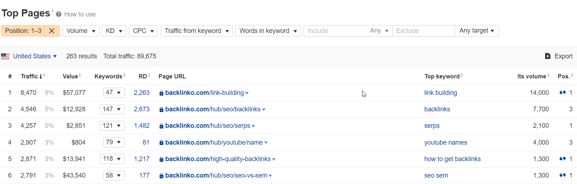Expand the 79 keywords dropdown
This screenshot has height=184, width=577.
tap(114, 142)
